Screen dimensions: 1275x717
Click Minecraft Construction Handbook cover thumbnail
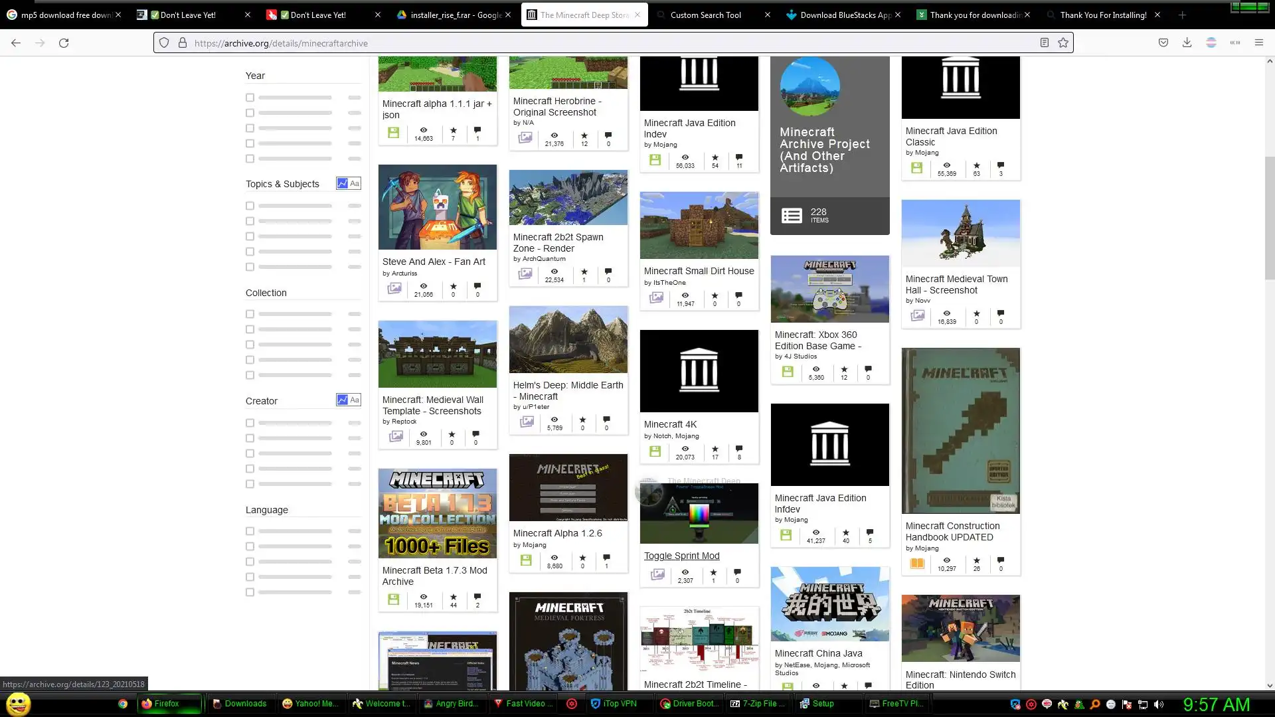pyautogui.click(x=960, y=430)
